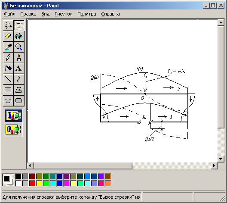Click the horizontal scrollbar right arrow
Screen dimensions: 227x203
(x=214, y=166)
